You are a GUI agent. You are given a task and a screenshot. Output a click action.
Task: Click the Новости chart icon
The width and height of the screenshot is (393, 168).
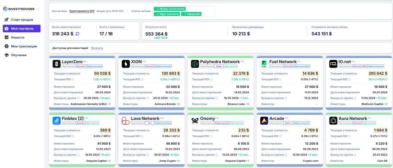[6, 37]
